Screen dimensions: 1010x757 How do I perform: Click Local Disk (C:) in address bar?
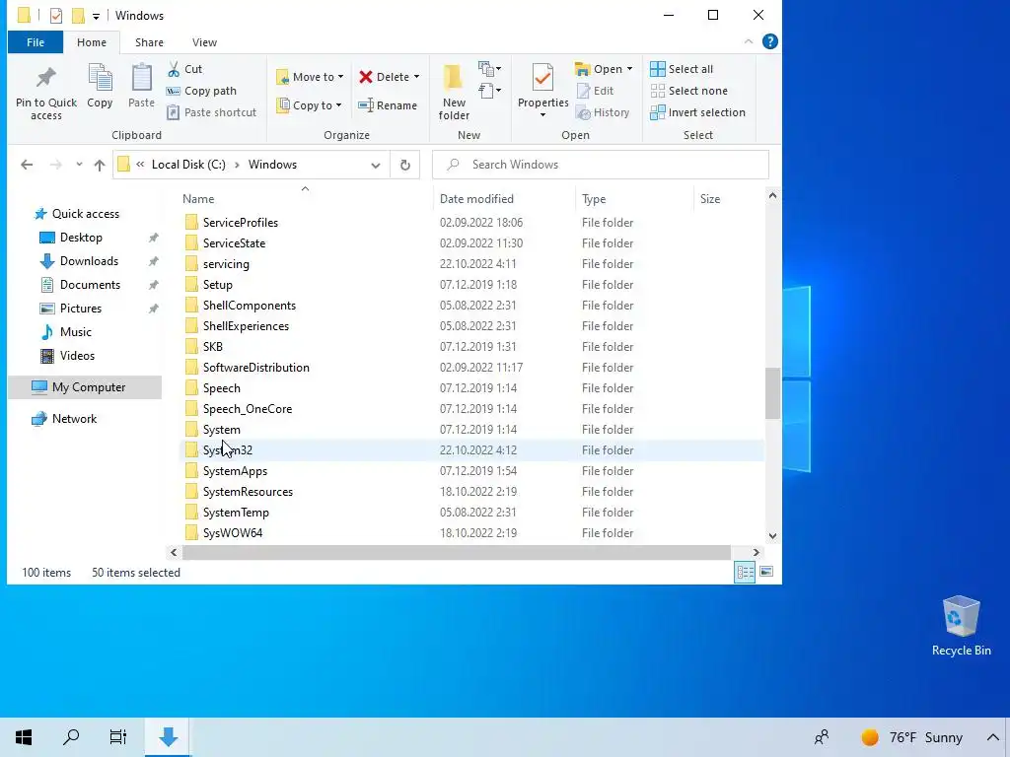click(x=188, y=165)
